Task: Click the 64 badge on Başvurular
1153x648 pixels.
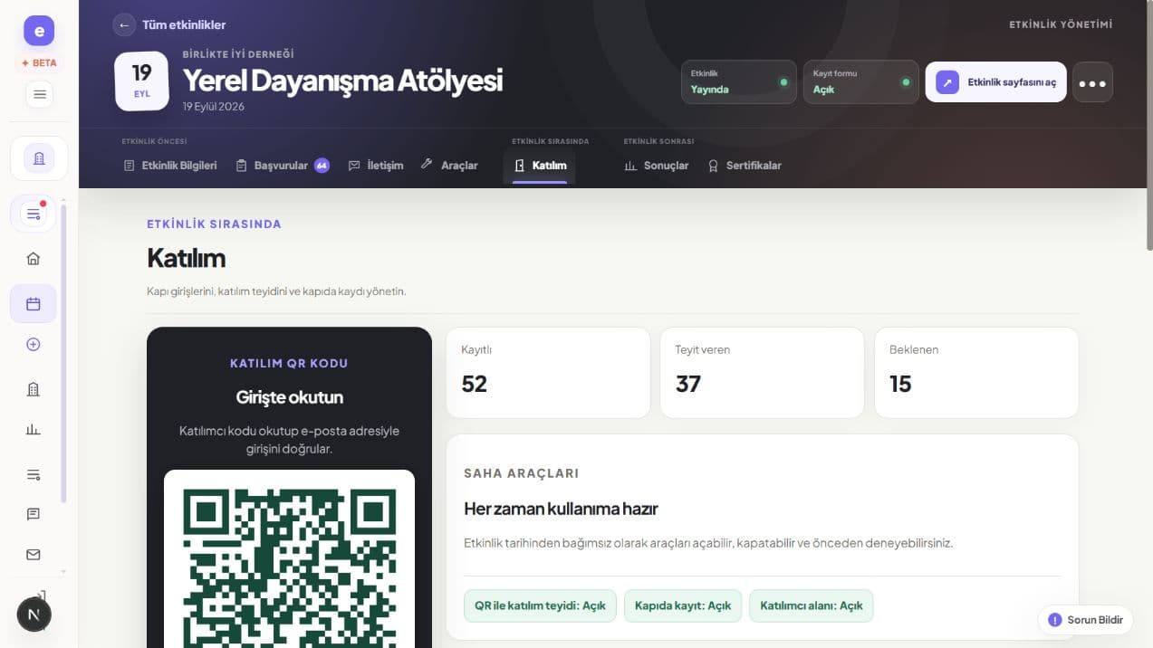Action: [x=322, y=166]
